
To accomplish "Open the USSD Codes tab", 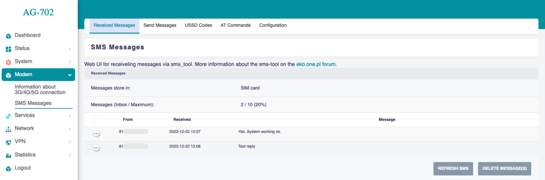I will [x=198, y=25].
